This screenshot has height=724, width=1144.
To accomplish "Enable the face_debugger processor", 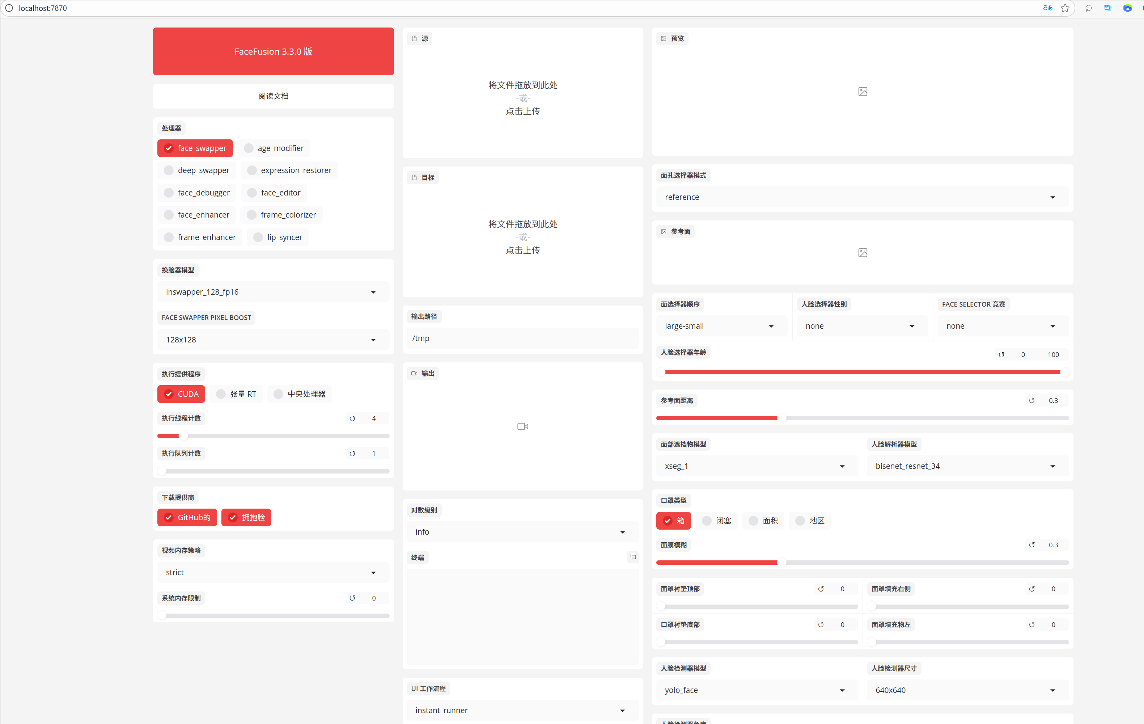I will (x=197, y=193).
